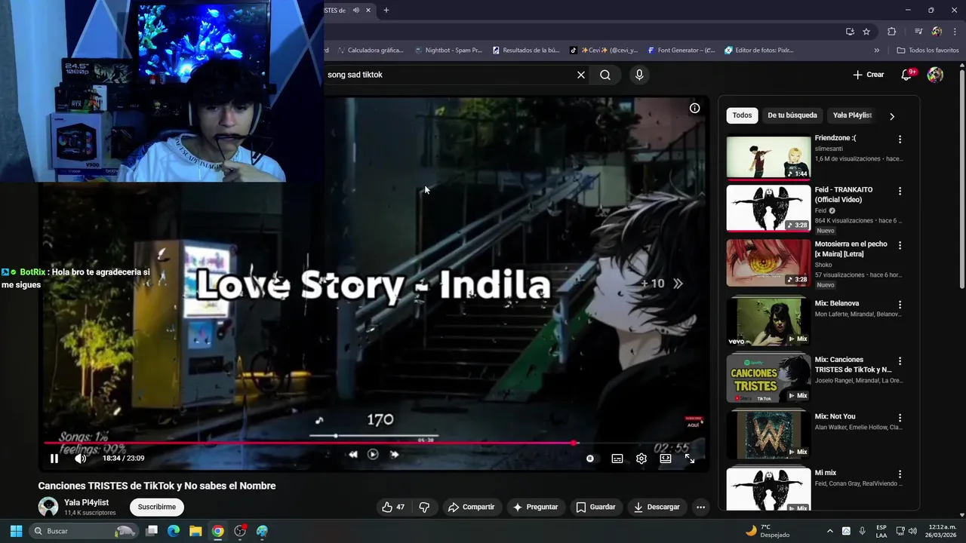Open volume control in system tray
Viewport: 966px width, 543px height.
click(912, 531)
